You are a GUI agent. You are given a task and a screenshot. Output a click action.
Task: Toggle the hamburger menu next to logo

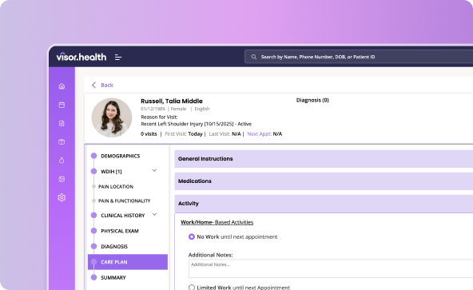coord(118,57)
